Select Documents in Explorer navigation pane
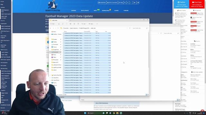The height and width of the screenshot is (115, 206). coord(55,52)
